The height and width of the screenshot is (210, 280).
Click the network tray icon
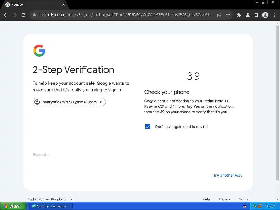pos(255,206)
